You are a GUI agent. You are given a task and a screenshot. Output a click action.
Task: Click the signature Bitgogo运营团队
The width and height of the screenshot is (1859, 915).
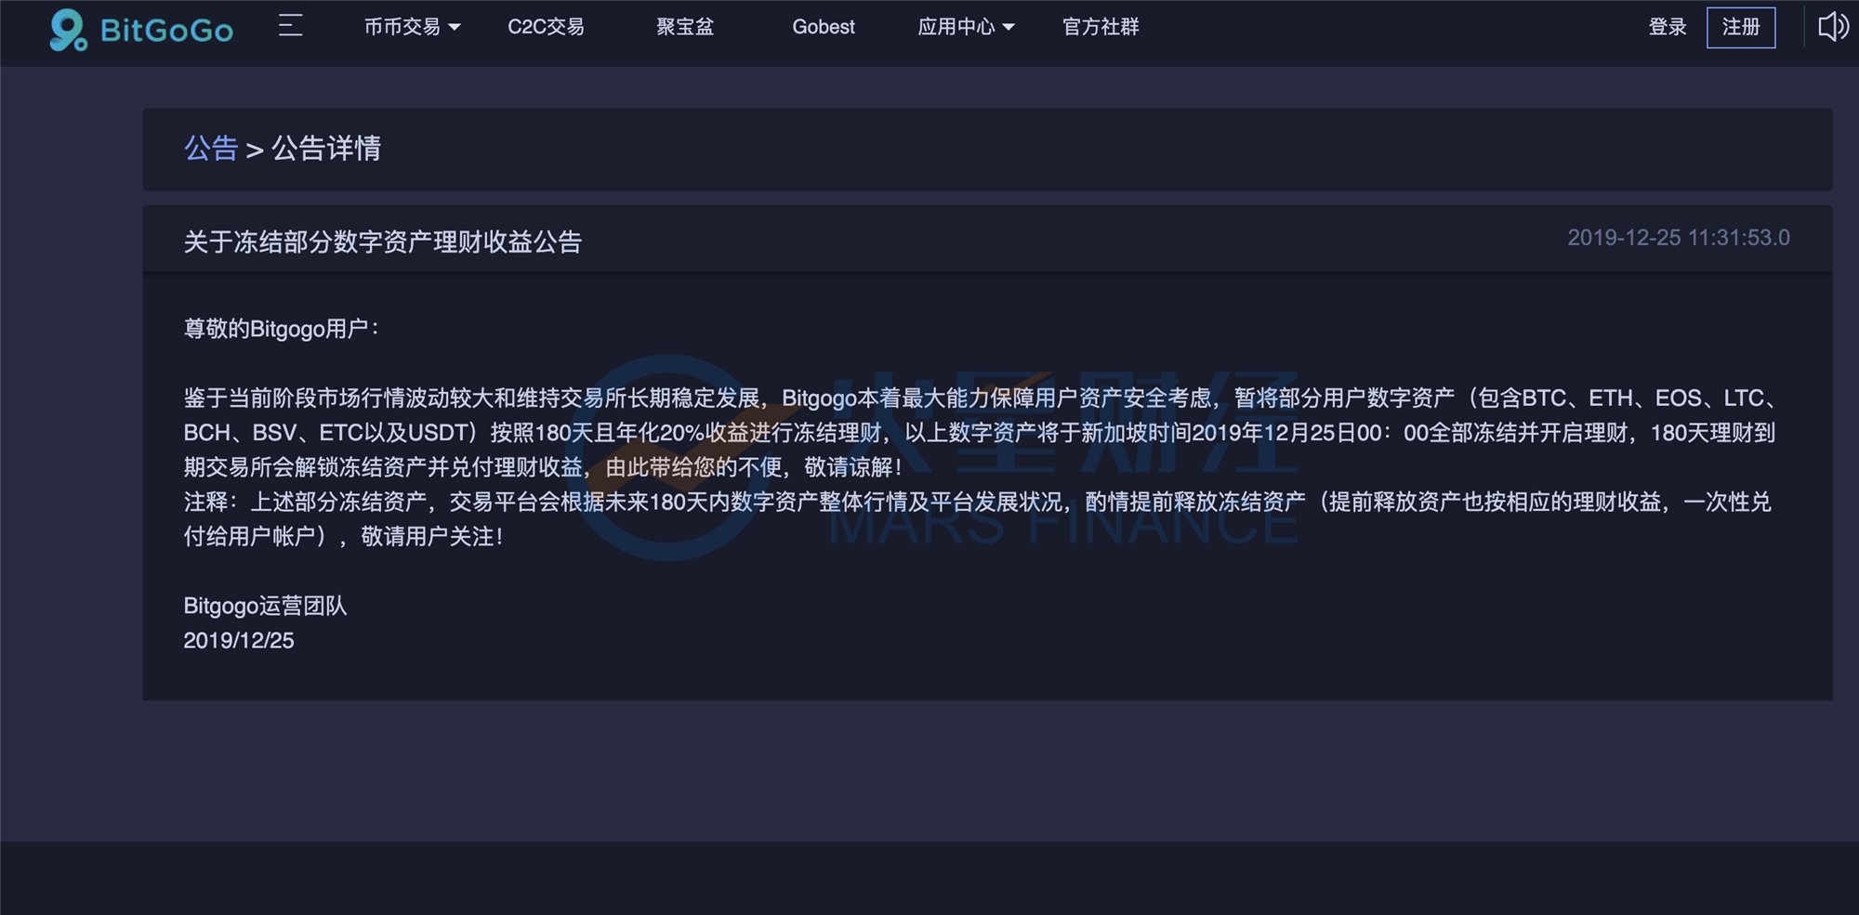(x=265, y=606)
